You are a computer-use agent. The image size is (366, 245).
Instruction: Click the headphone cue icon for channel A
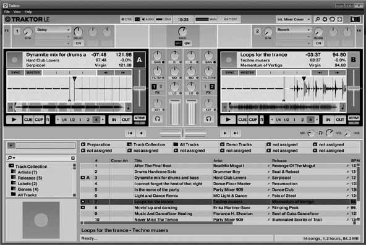point(157,119)
